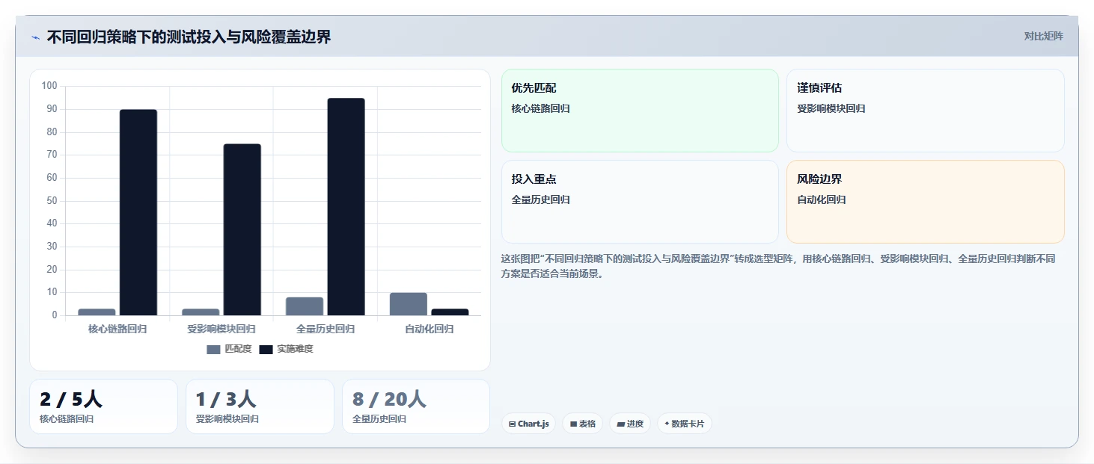The height and width of the screenshot is (464, 1094).
Task: Toggle the 匹配度 legend swatch
Action: click(x=213, y=349)
